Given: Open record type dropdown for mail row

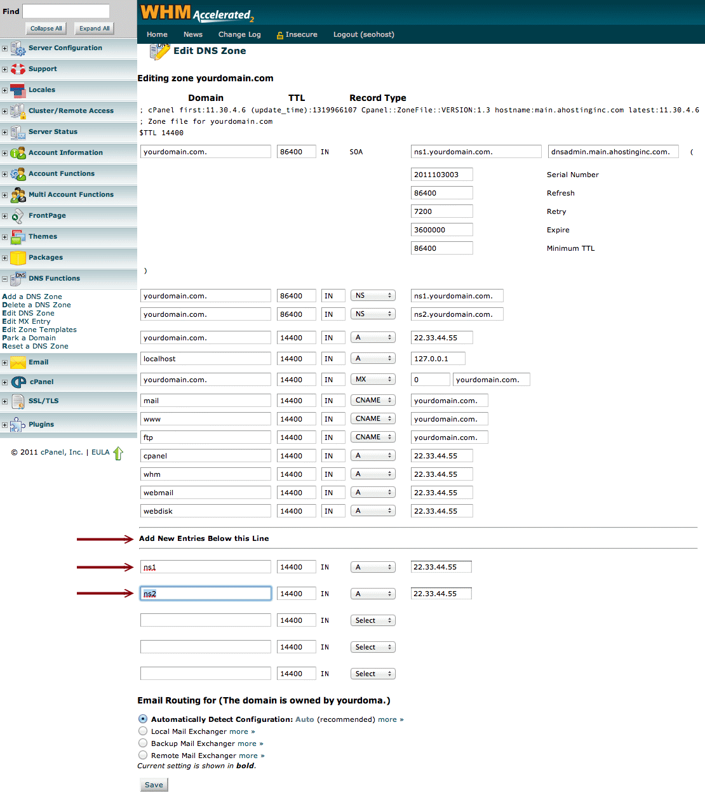Looking at the screenshot, I should 373,400.
